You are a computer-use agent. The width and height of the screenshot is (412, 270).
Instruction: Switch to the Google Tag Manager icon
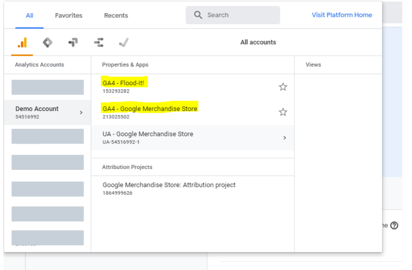[x=47, y=43]
